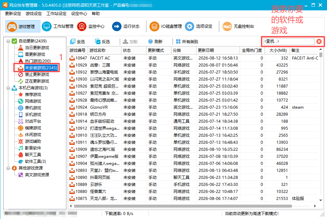Open the 所有类别 category filter
The width and height of the screenshot is (327, 219).
click(187, 41)
